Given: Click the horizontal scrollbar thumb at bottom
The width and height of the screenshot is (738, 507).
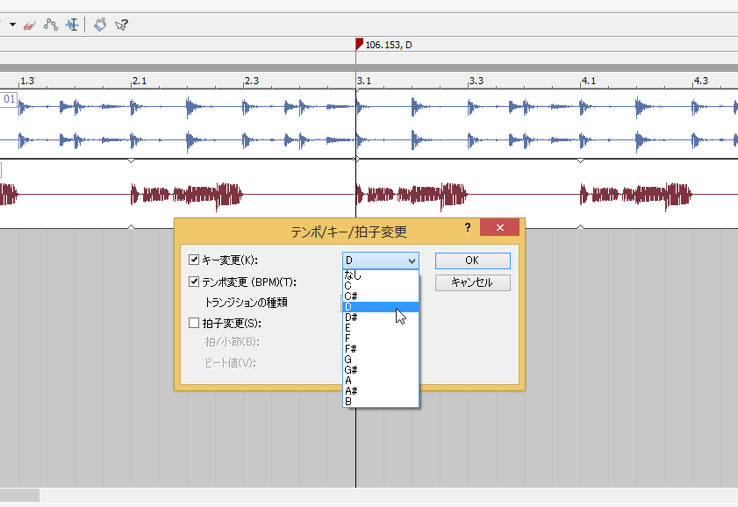Looking at the screenshot, I should 20,495.
